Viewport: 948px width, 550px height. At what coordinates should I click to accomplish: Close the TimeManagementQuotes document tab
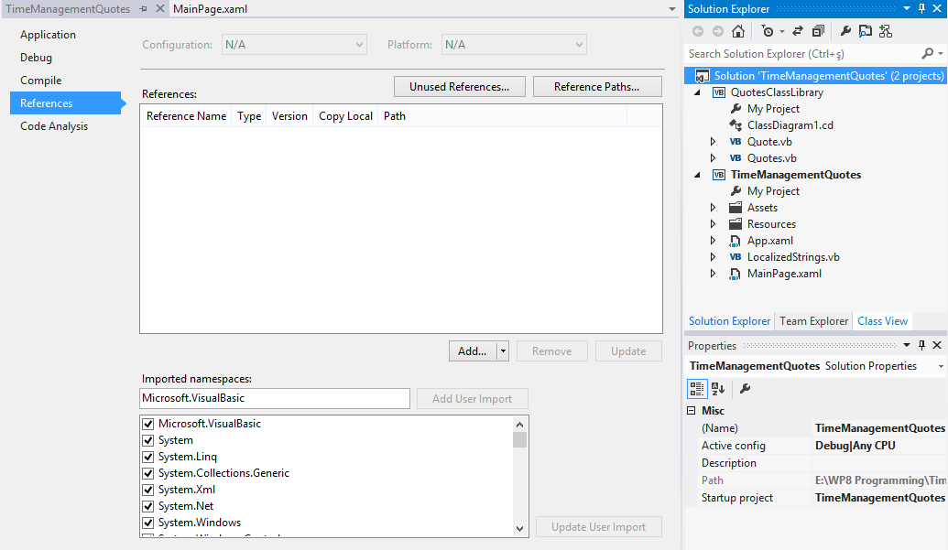[x=160, y=8]
